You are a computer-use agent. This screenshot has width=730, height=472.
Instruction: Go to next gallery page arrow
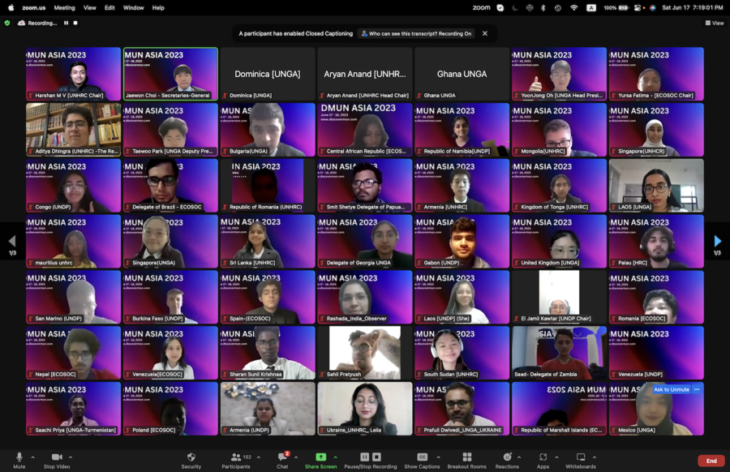717,241
